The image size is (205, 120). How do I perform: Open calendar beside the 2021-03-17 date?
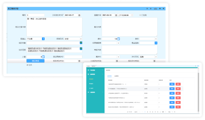tap(79, 15)
